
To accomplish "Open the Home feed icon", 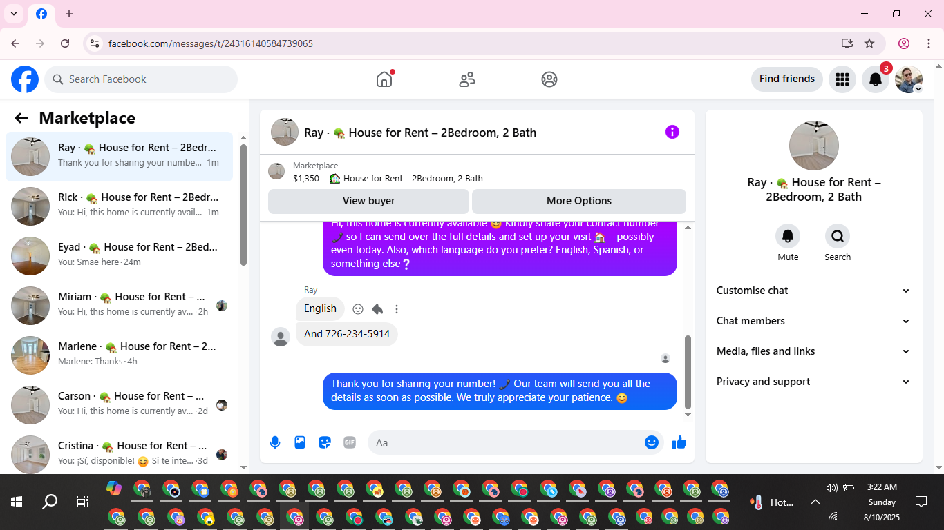I will 384,79.
